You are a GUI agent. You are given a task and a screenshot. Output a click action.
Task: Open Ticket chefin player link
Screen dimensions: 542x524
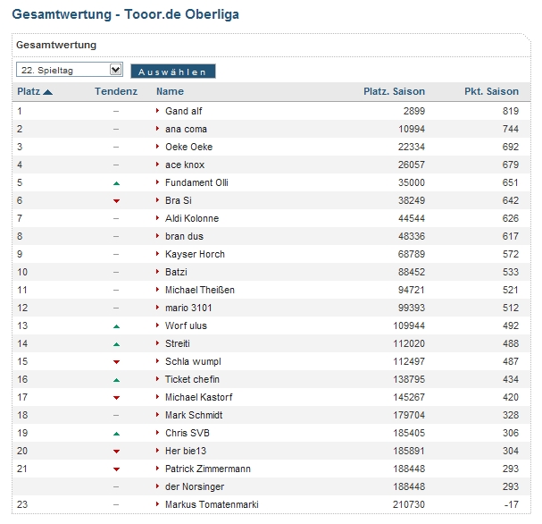point(192,379)
